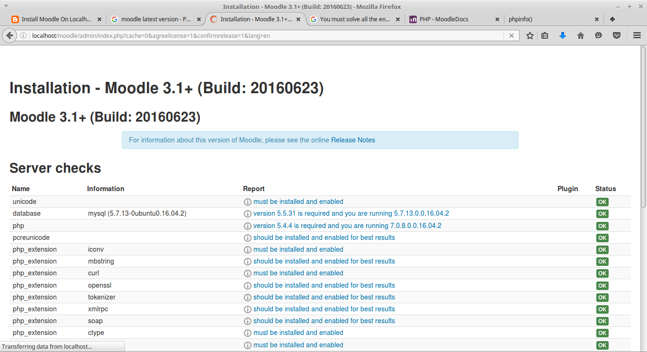
Task: Open the version 5.4.4 required php report link
Action: pyautogui.click(x=347, y=226)
